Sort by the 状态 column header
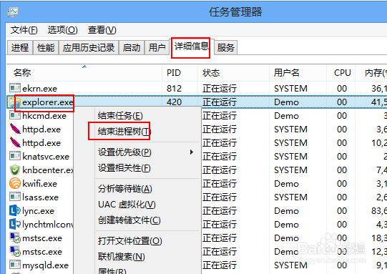Image resolution: width=387 pixels, height=274 pixels. point(233,72)
